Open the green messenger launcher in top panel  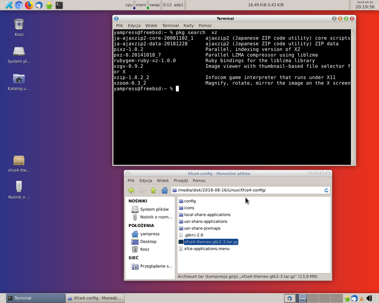coord(49,5)
